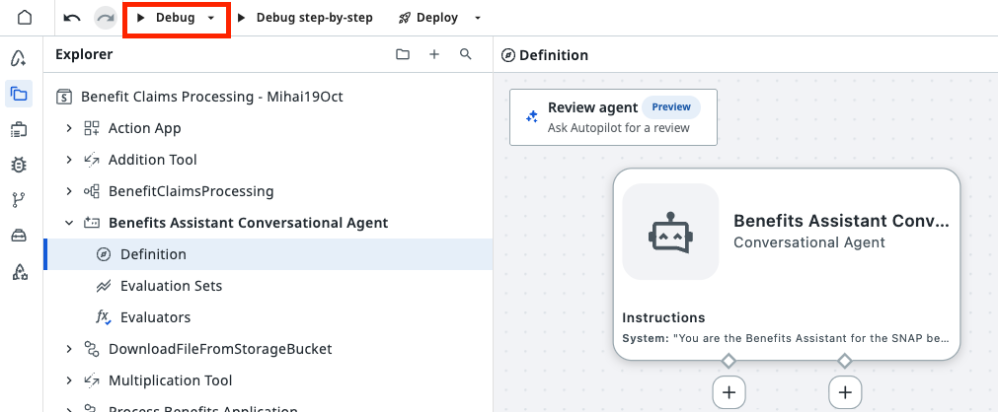
Task: Click Review agent Autopilot button
Action: coord(614,117)
